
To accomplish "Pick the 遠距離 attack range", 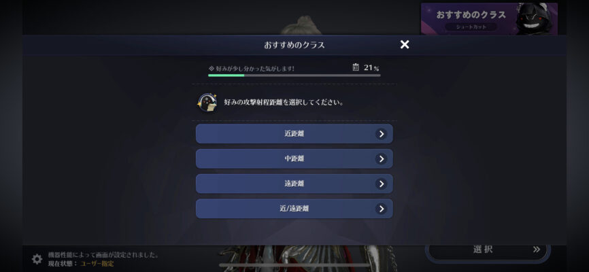I will click(x=294, y=184).
